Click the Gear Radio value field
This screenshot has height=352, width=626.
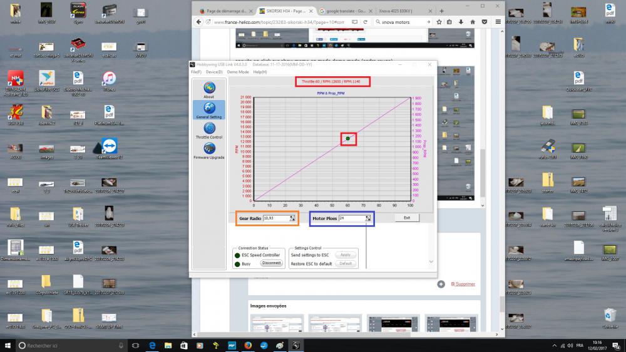(276, 218)
